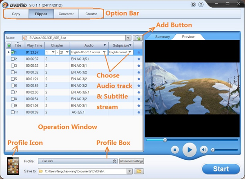
Task: Click the blue arrow icon for title 6
Action: coord(139,86)
